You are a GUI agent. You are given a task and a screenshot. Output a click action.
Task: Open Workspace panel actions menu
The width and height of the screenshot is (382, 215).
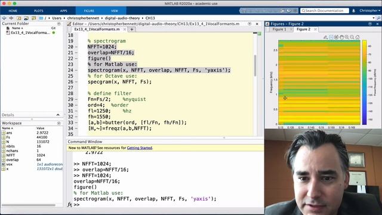click(x=58, y=124)
